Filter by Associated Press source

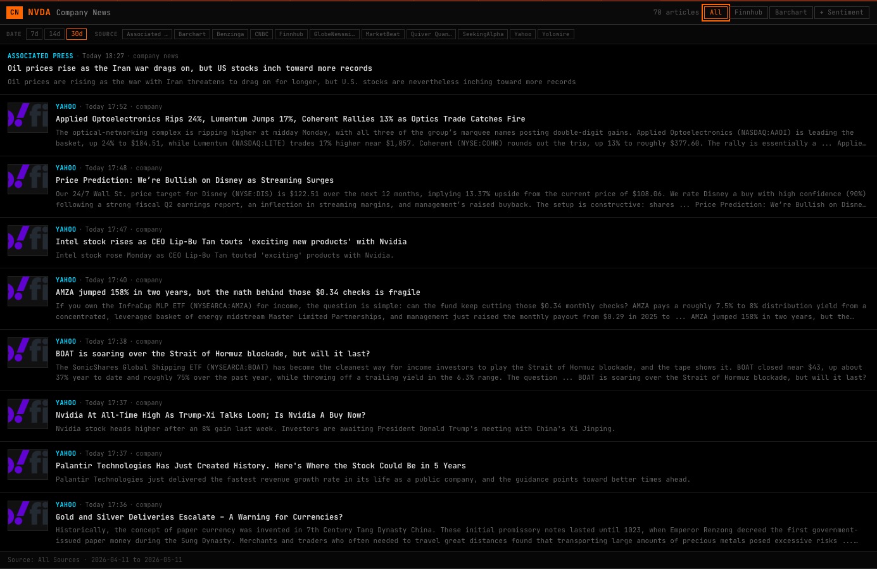click(x=148, y=34)
